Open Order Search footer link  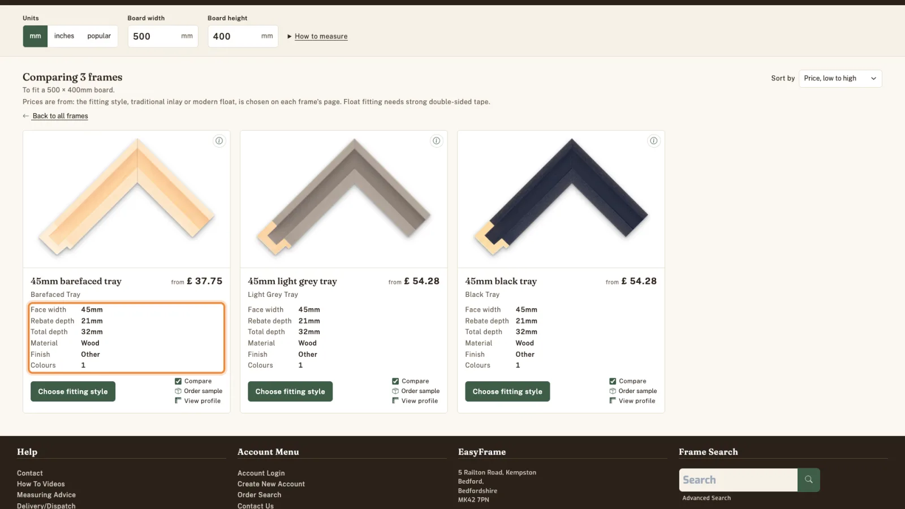coord(259,495)
